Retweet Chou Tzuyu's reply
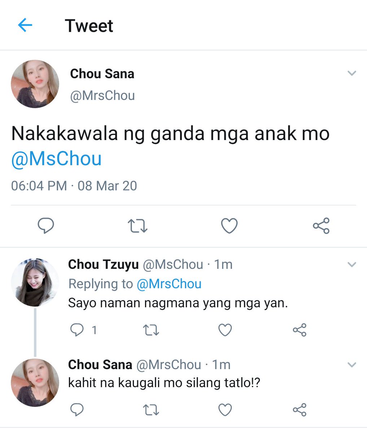 click(x=151, y=330)
